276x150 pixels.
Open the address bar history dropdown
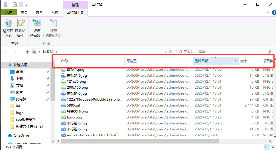pyautogui.click(x=166, y=52)
